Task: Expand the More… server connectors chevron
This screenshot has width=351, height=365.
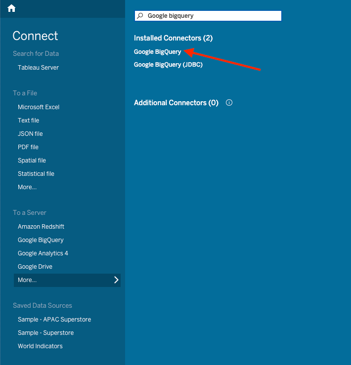Action: pos(116,280)
